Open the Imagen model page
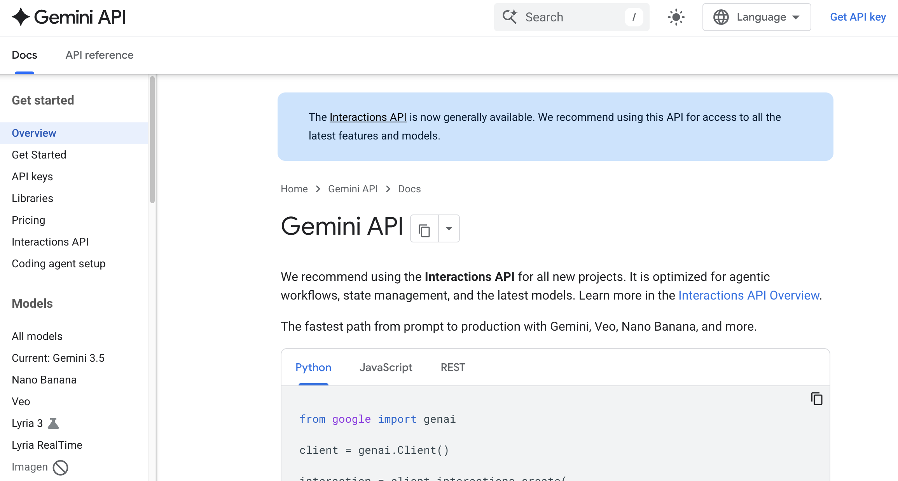Viewport: 898px width, 481px height. [x=30, y=467]
